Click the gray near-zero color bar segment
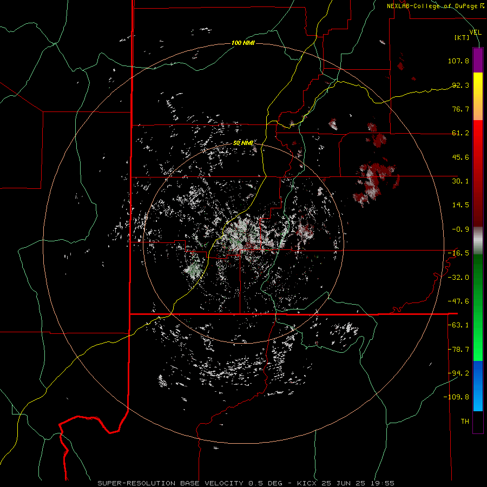 478,241
